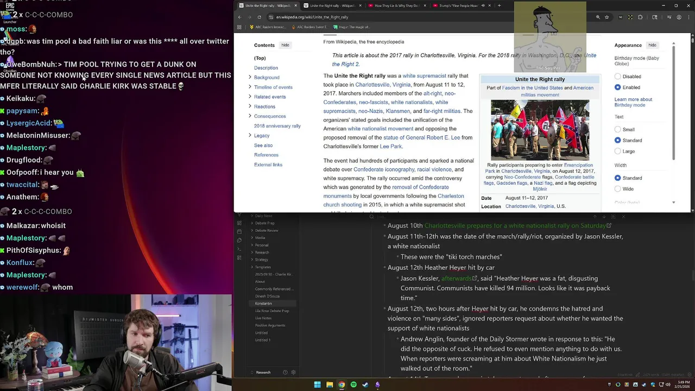Expand Background section in contents

[x=250, y=77]
